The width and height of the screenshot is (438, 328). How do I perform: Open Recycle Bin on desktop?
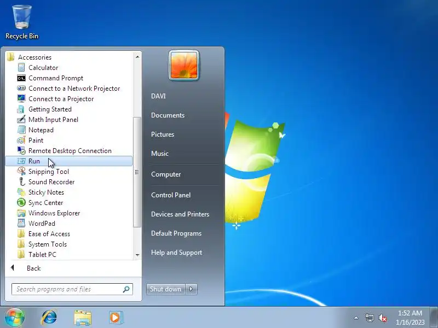coord(22,22)
